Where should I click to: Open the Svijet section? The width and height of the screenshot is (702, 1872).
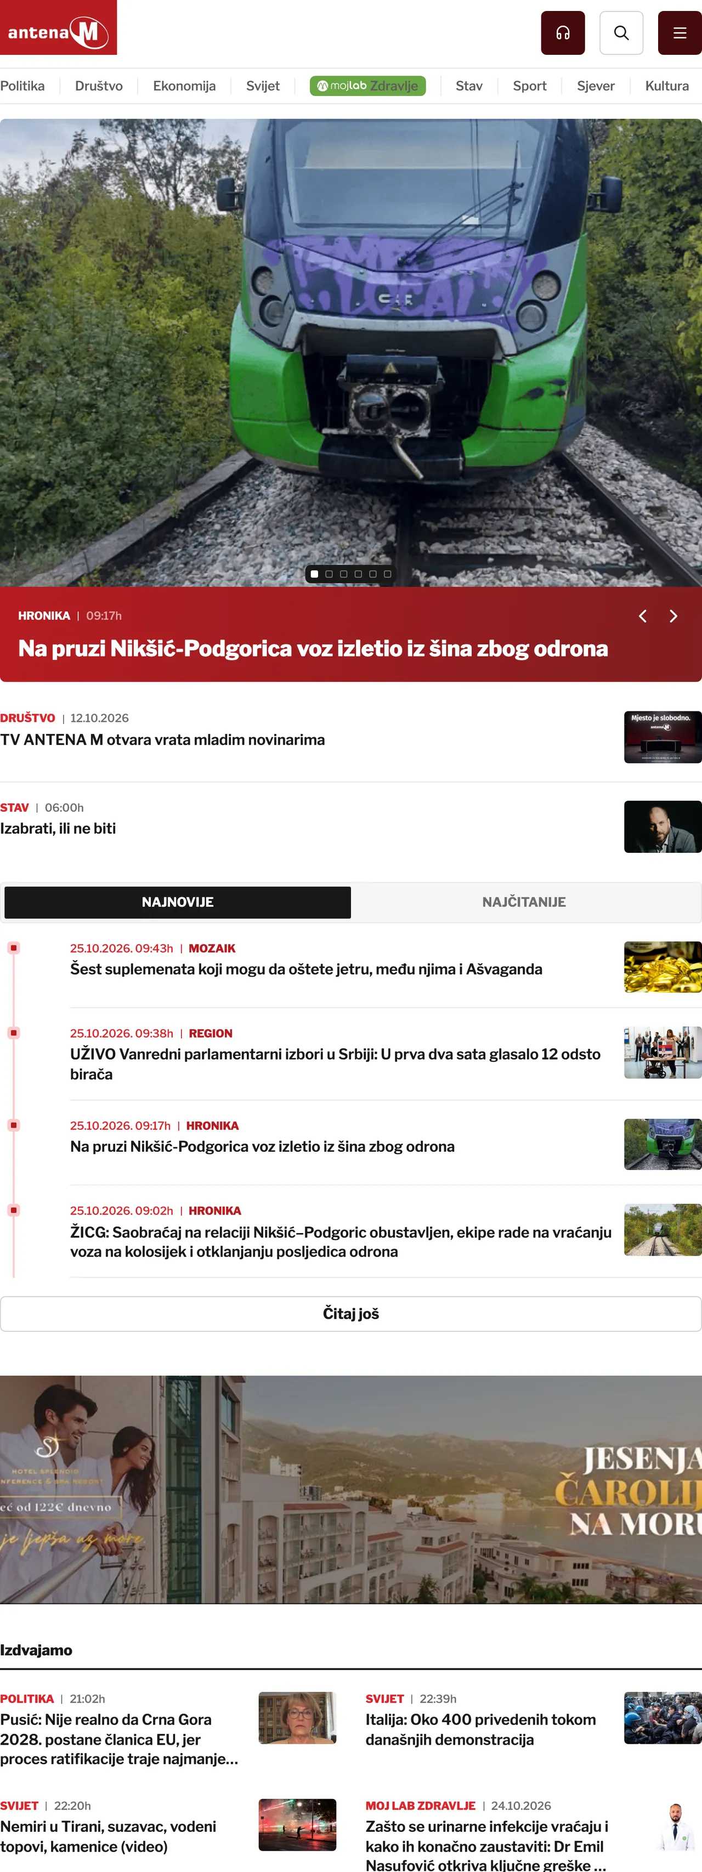263,86
